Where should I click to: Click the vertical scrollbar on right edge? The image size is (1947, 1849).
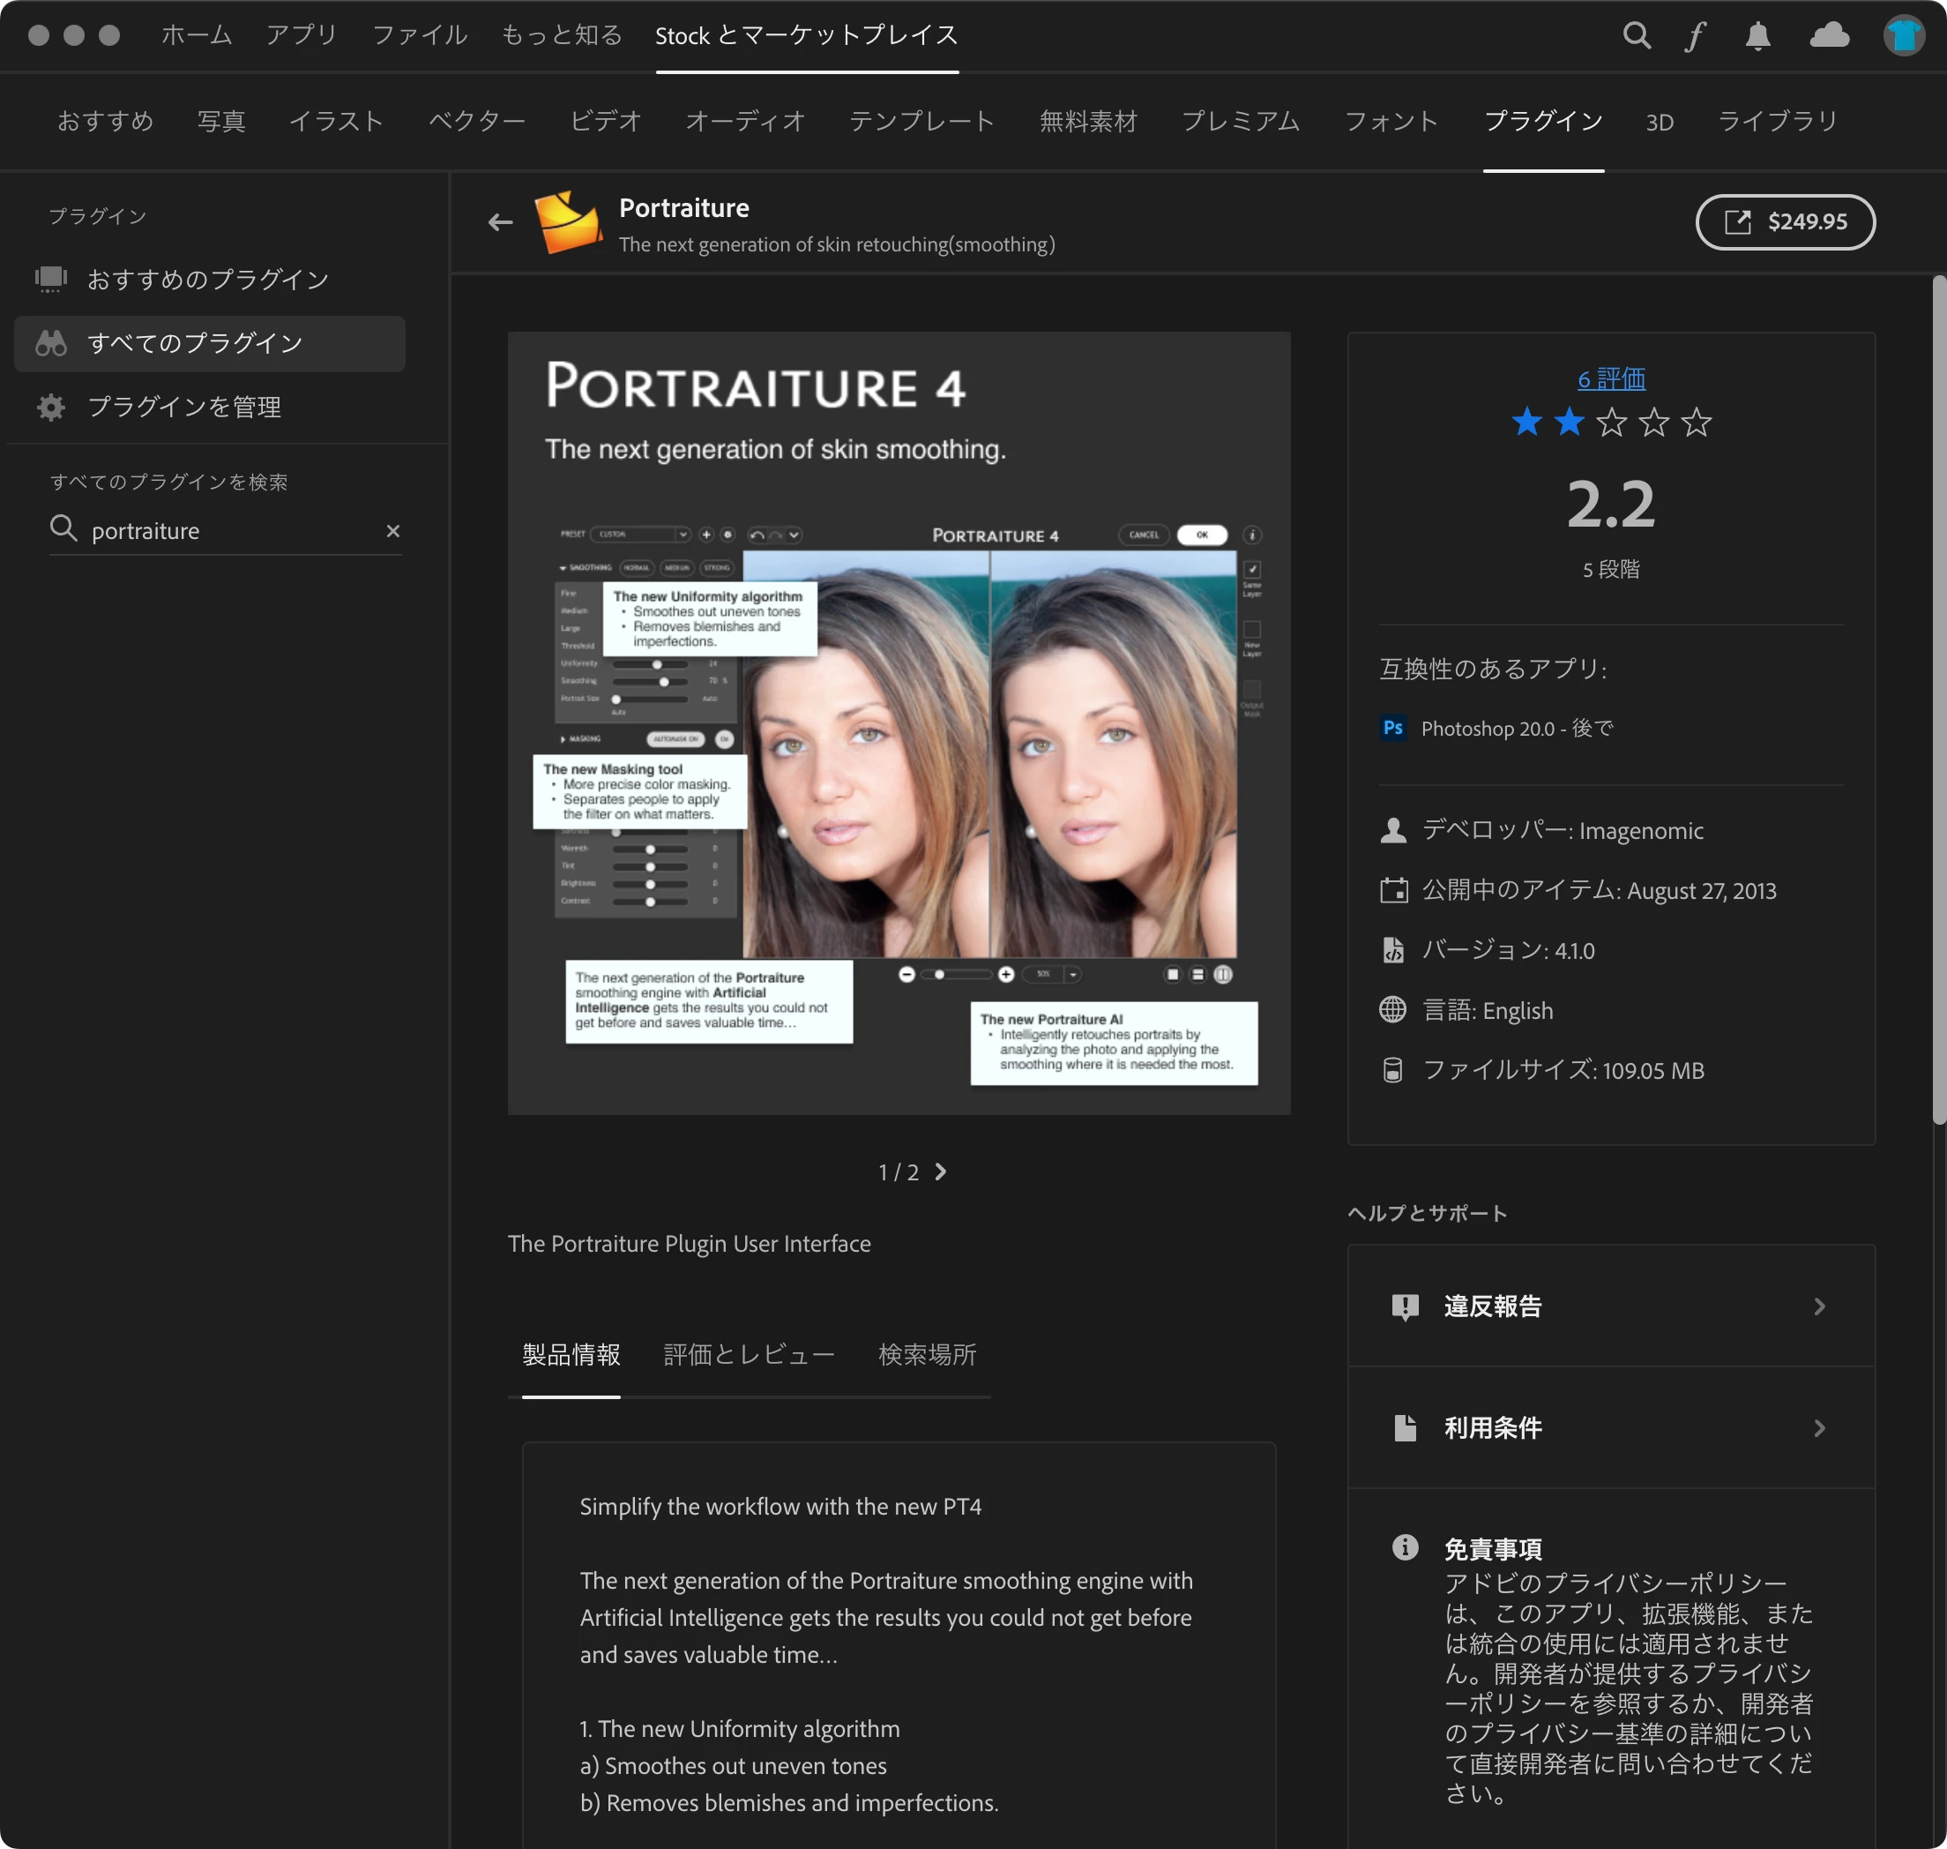tap(1938, 700)
